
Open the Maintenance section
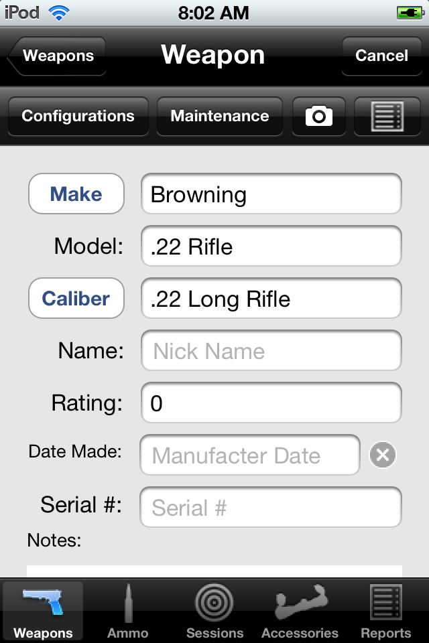coord(219,115)
